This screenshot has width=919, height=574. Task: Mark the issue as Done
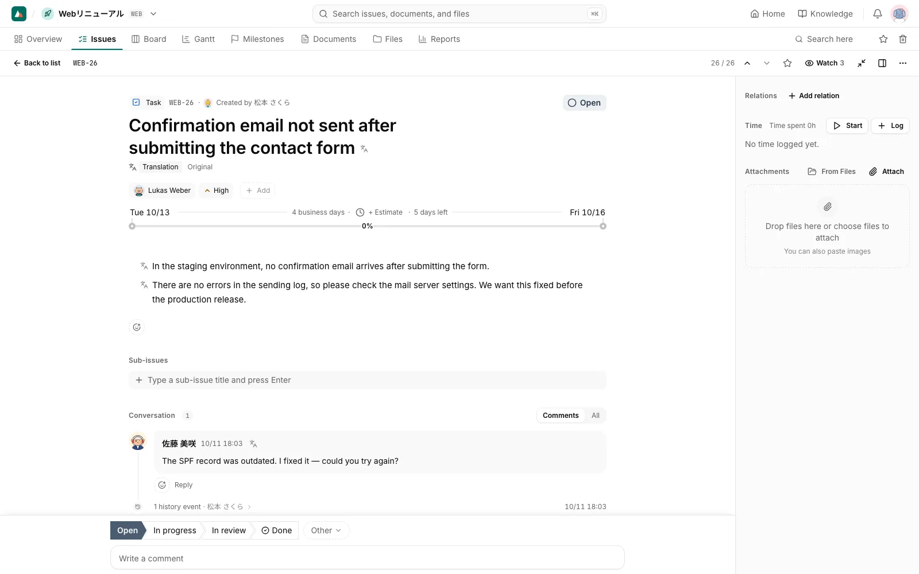tap(276, 530)
